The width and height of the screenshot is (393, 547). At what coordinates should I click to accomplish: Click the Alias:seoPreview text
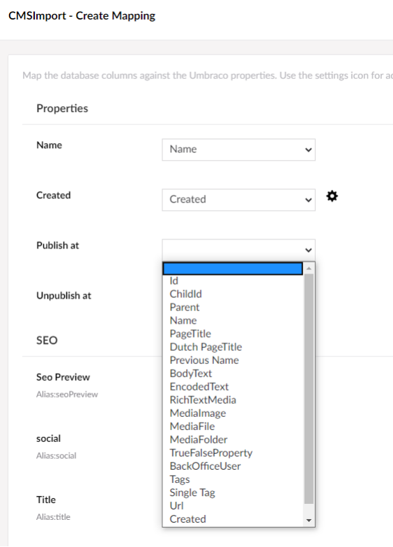[x=67, y=395]
